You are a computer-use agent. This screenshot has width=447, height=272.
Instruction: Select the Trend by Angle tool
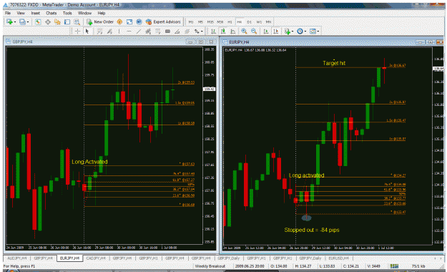pos(177,31)
